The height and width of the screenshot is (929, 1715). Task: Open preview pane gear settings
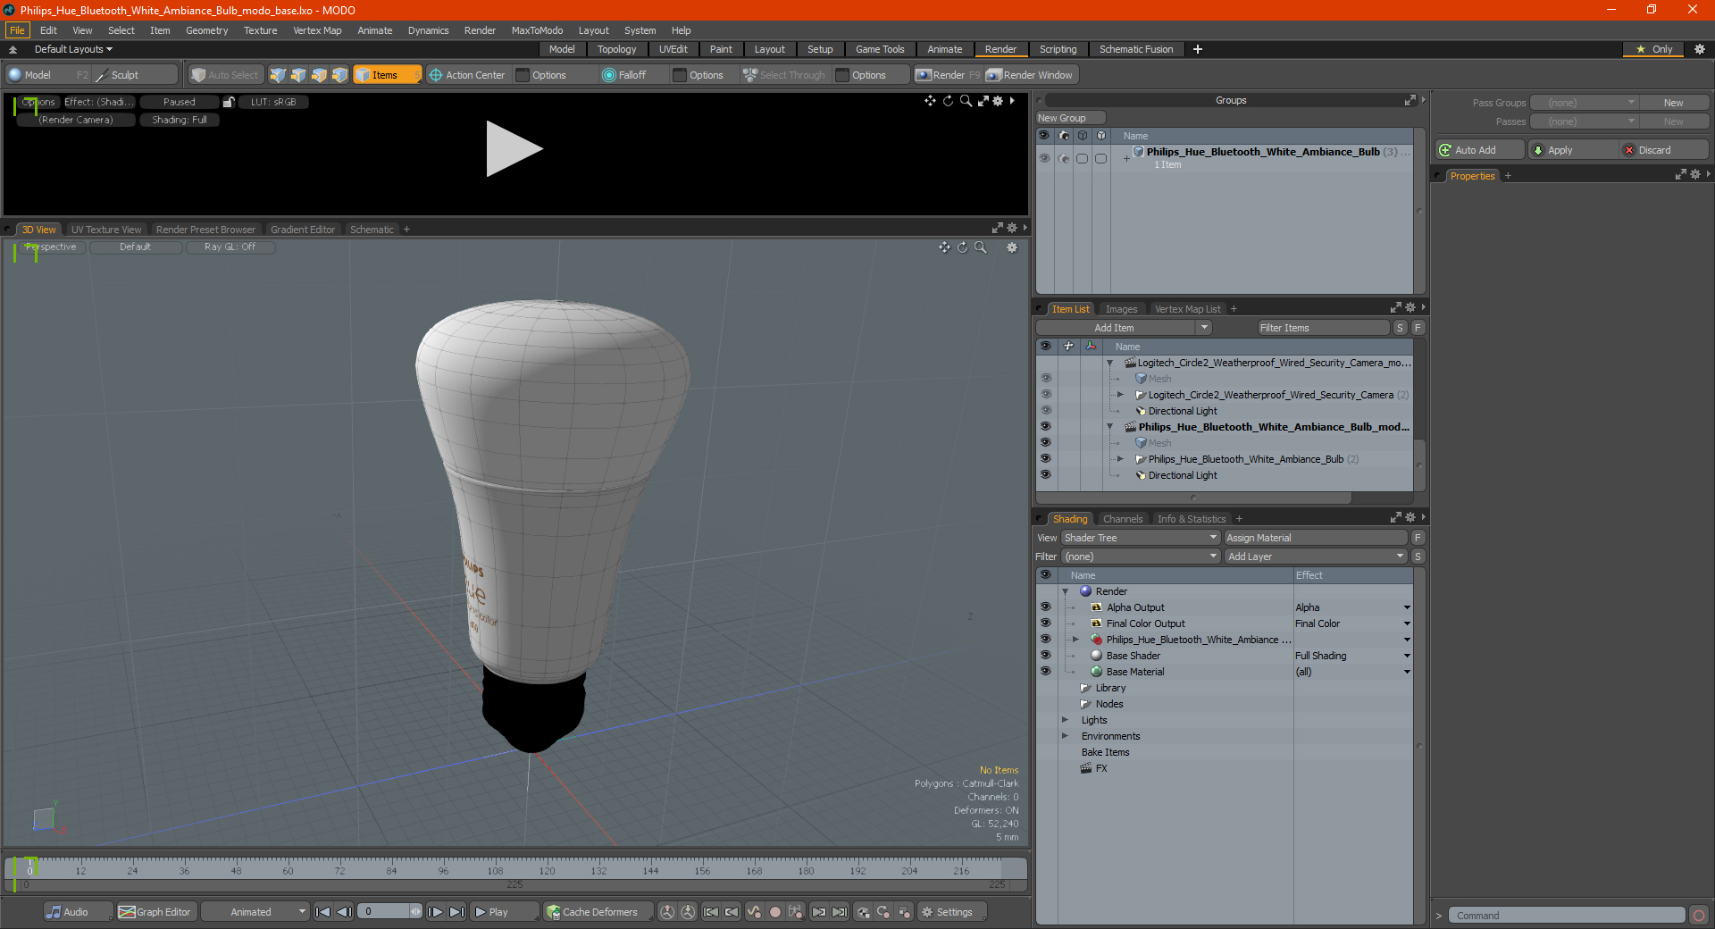tap(998, 101)
